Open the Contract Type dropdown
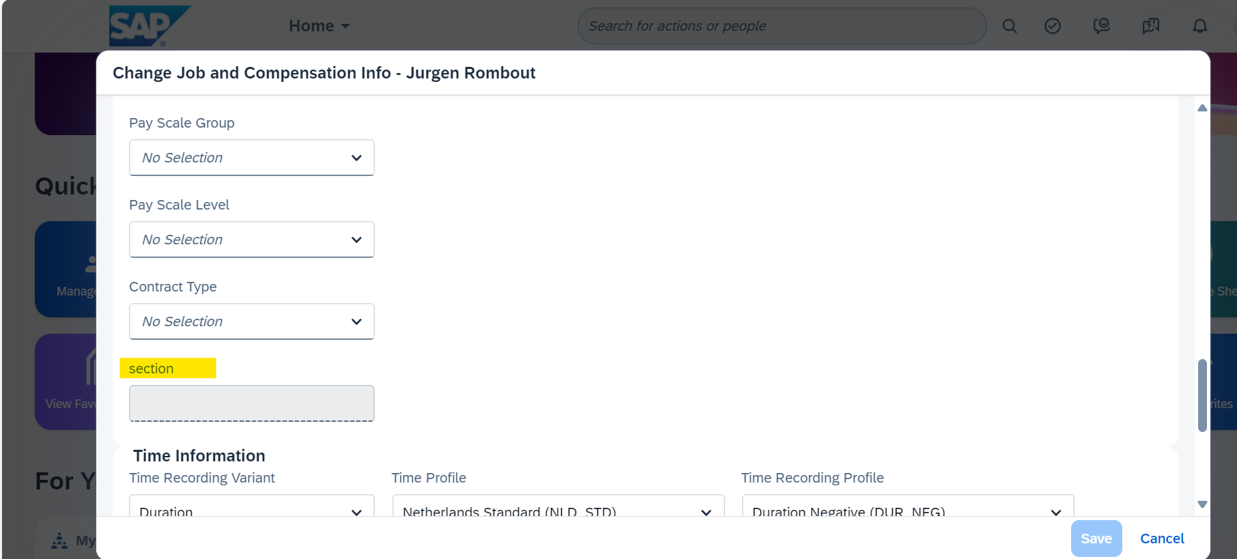 [x=252, y=321]
